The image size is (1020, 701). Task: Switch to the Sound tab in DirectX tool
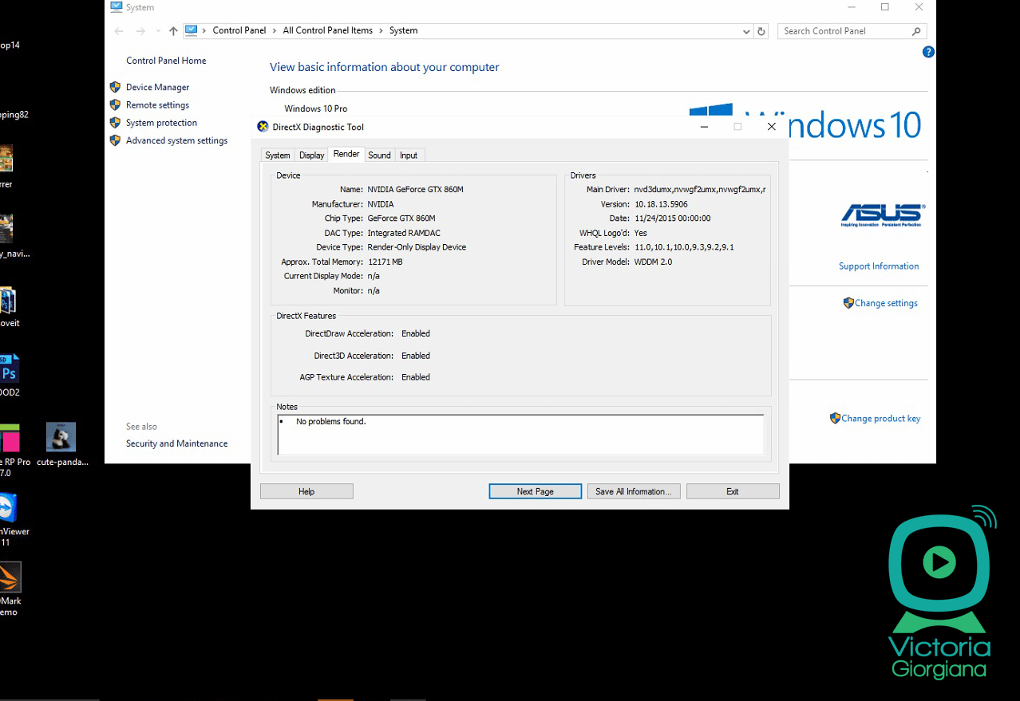click(x=379, y=156)
